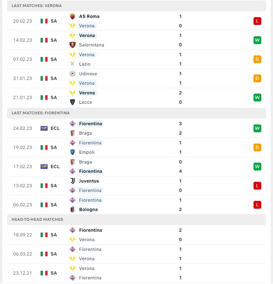The height and width of the screenshot is (284, 273).
Task: Click the ECL flag icon for 24.02.23
Action: coord(44,128)
